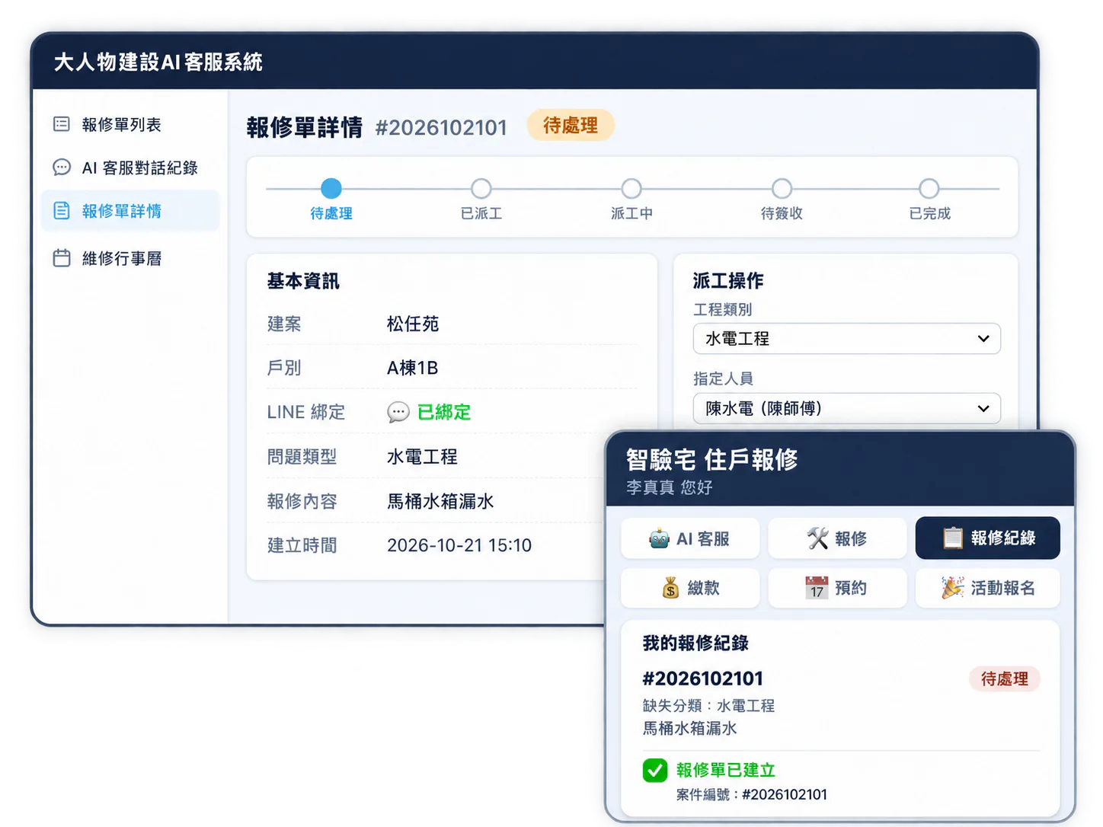Click the pink 待處理 badge on repair record
1103x827 pixels.
pos(1004,679)
